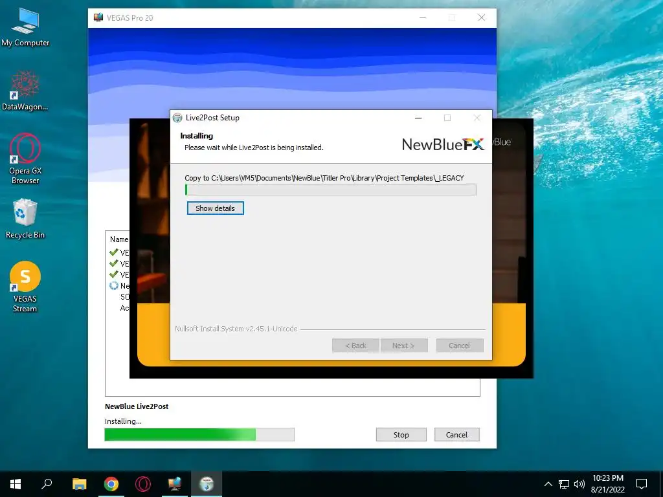Click the Name column header in VEGAS list
Image resolution: width=663 pixels, height=497 pixels.
coord(119,239)
